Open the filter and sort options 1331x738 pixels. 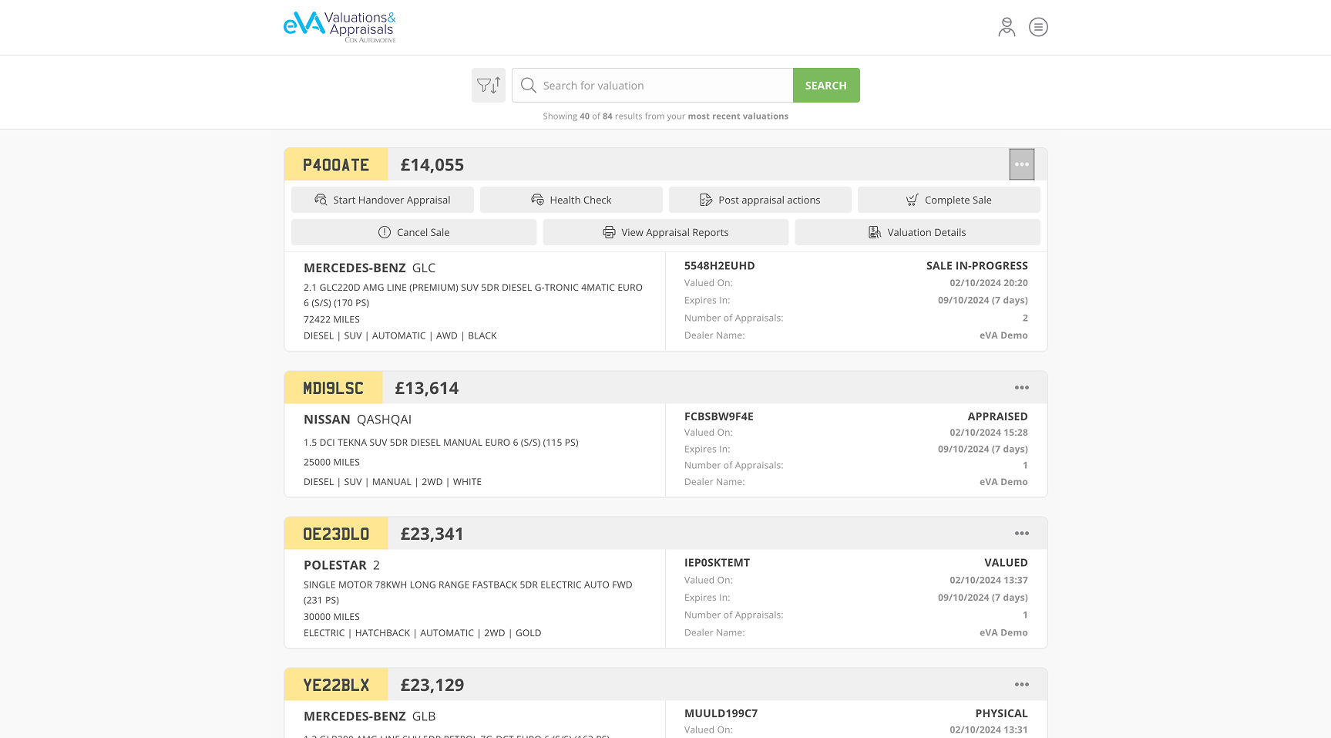(489, 85)
